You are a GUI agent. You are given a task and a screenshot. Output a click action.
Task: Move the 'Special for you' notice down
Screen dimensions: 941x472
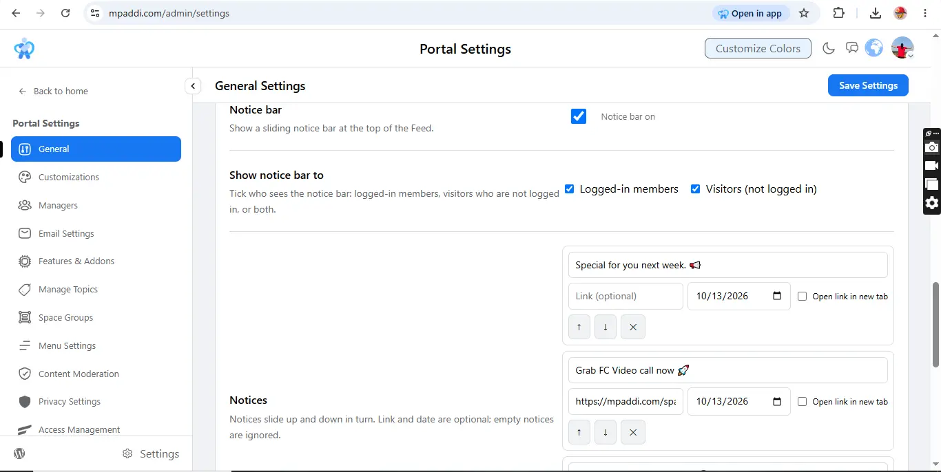(606, 327)
